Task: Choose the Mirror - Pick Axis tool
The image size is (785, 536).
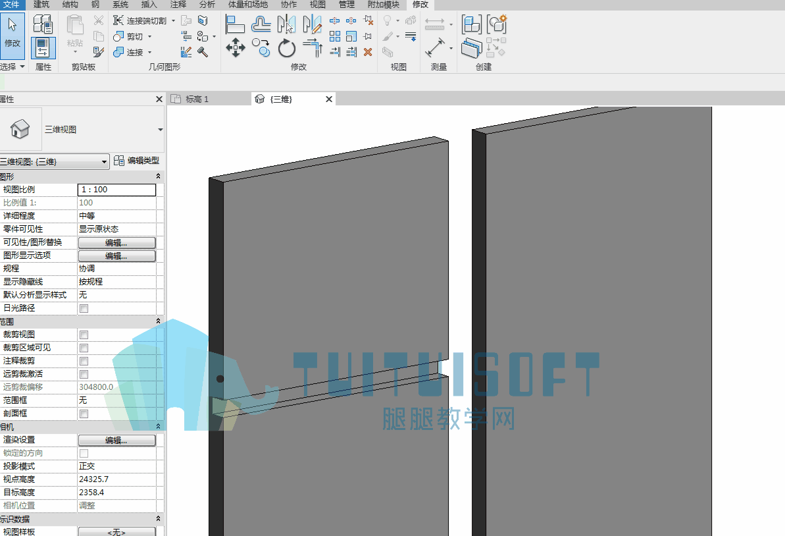Action: click(x=286, y=24)
